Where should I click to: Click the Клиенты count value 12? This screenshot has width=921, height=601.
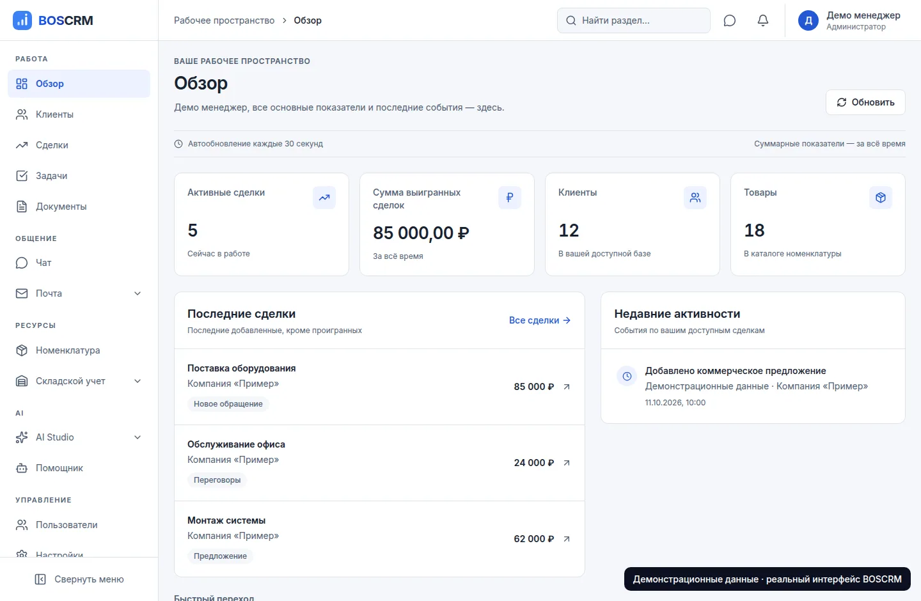[569, 230]
